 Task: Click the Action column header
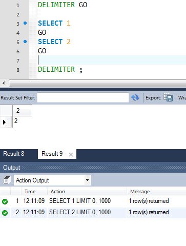pos(58,192)
